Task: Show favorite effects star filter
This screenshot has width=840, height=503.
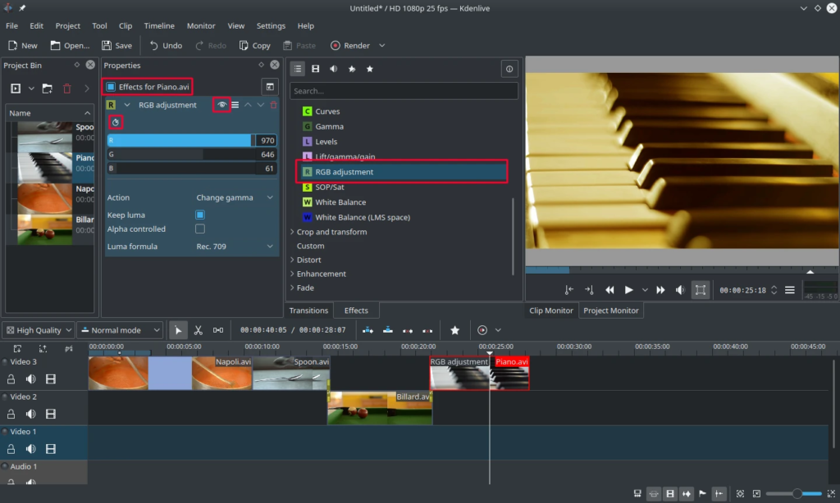Action: pos(370,70)
